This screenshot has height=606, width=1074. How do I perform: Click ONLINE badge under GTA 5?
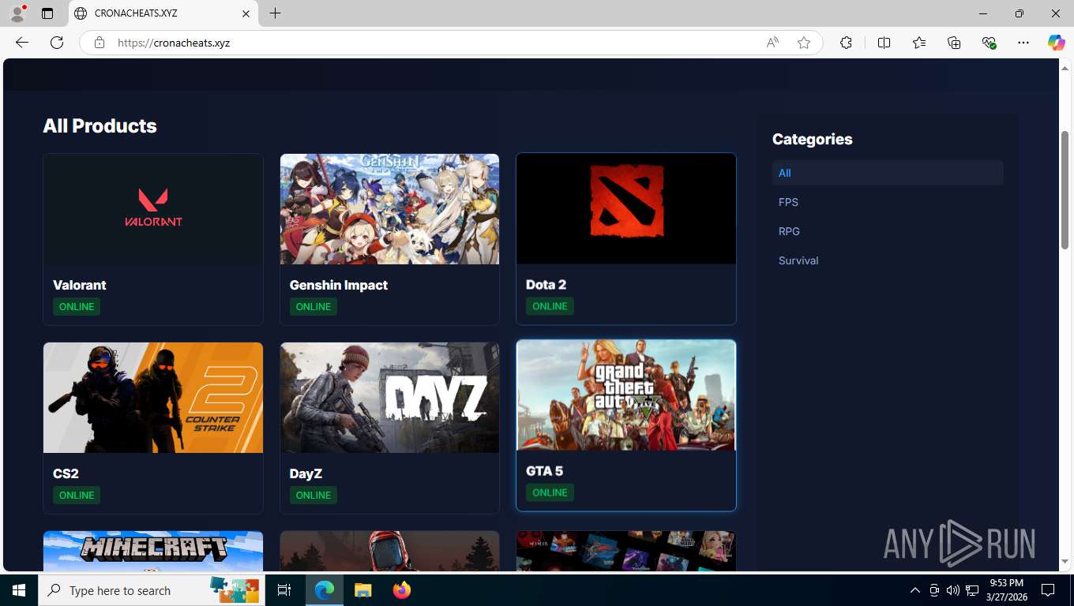coord(550,492)
